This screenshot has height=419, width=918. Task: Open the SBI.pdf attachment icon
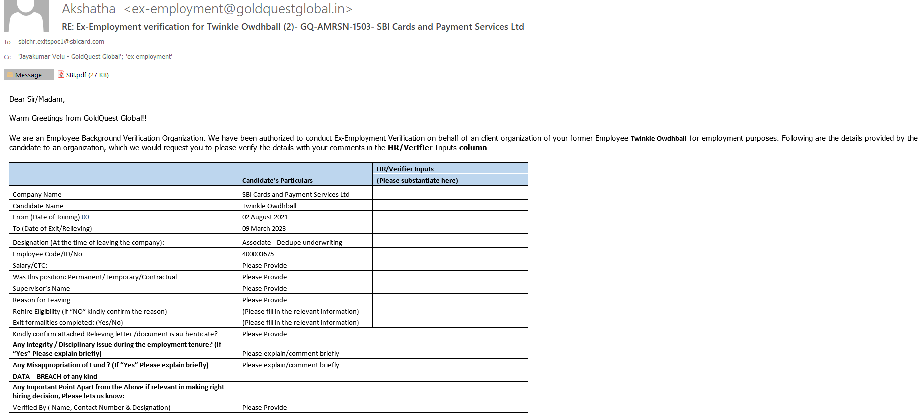click(x=61, y=74)
